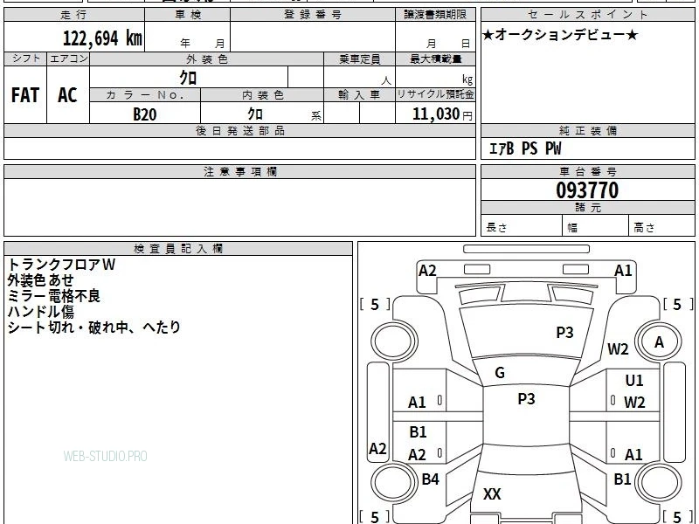This screenshot has height=524, width=699.
Task: Click the リサイクル預託金 header
Action: pos(435,94)
